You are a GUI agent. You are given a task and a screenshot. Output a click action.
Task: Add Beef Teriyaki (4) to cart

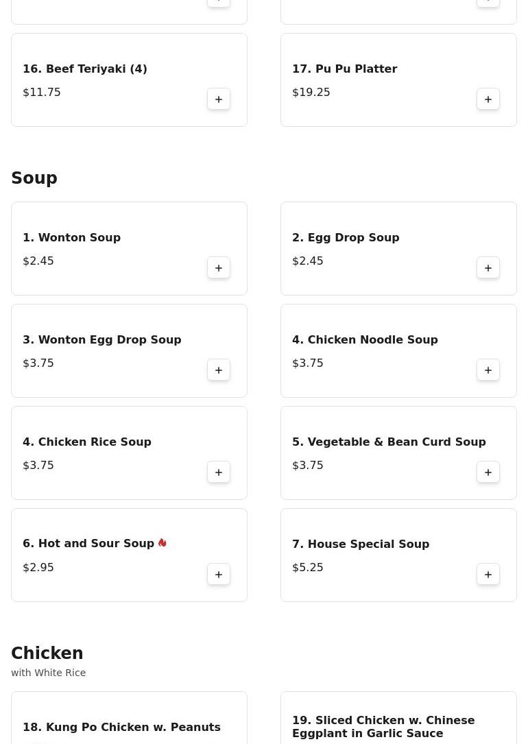click(x=219, y=99)
